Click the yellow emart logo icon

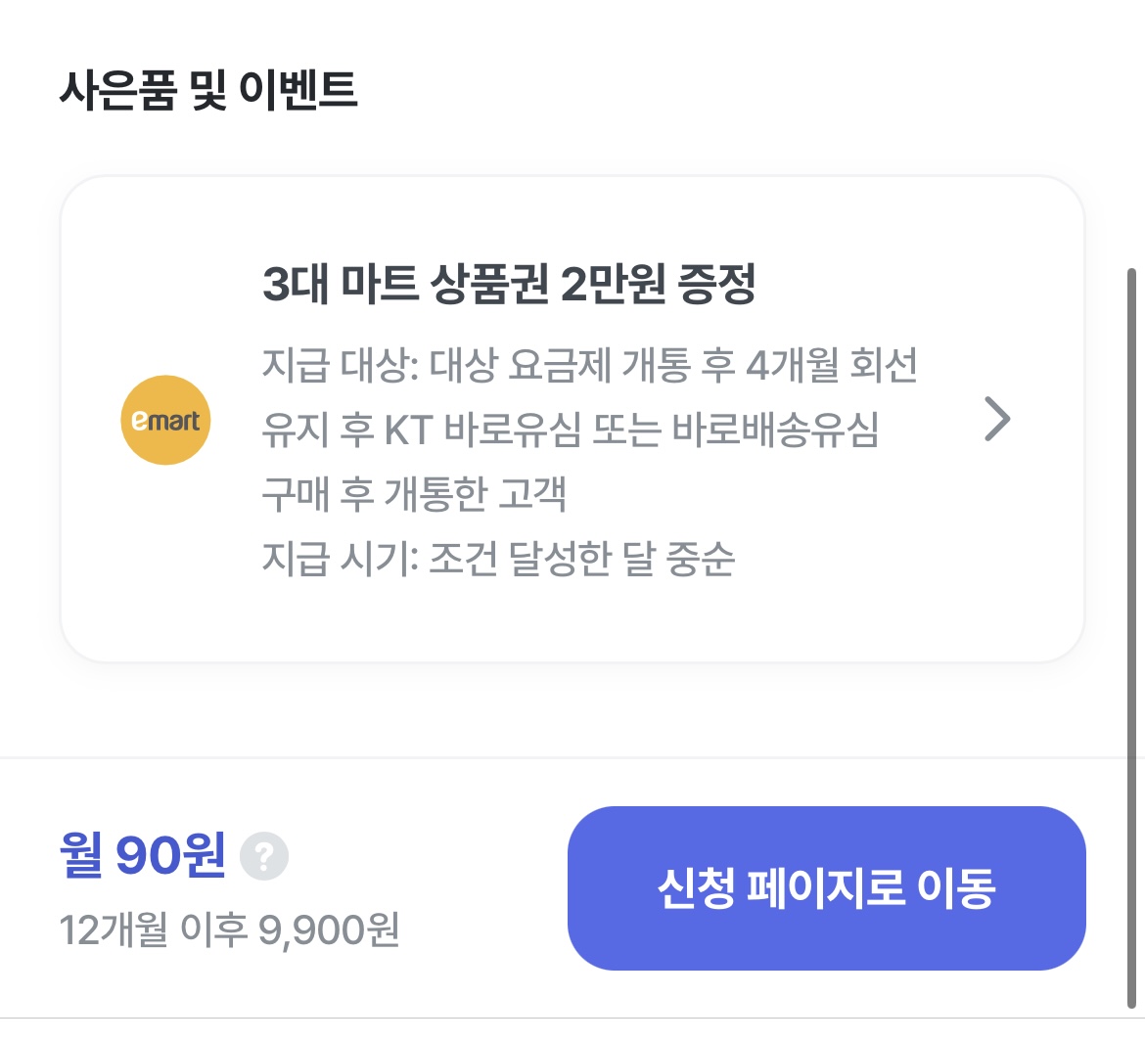[x=165, y=420]
